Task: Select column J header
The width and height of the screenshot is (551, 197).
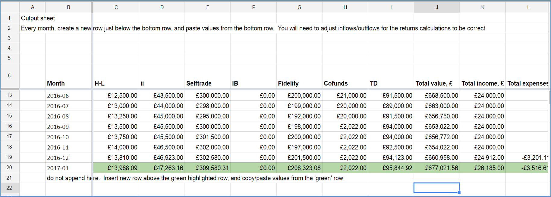Action: [436, 7]
